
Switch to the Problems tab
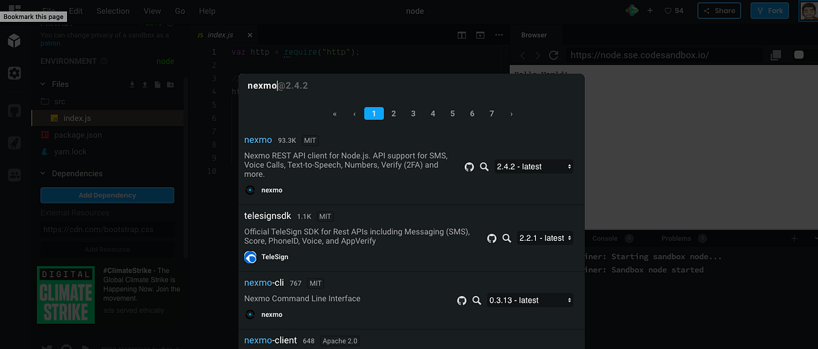(676, 238)
